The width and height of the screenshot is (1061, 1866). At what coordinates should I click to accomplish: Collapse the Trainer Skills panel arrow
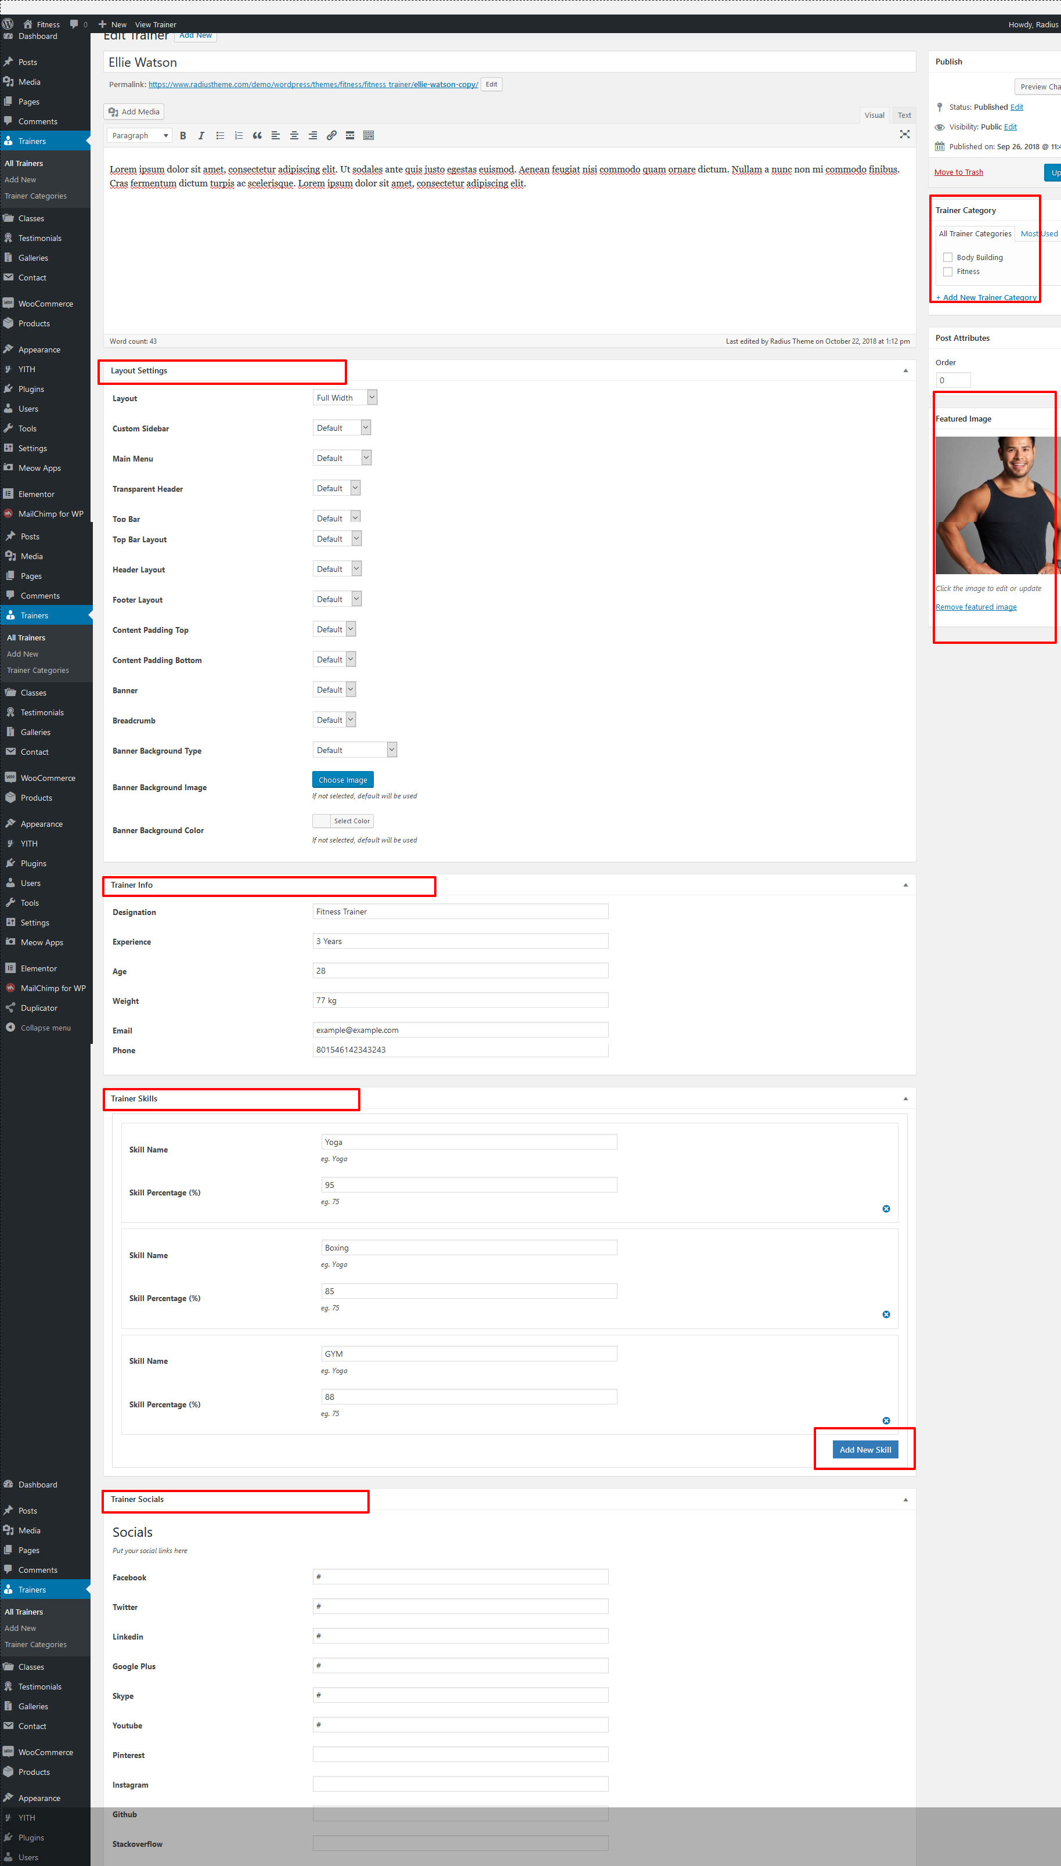click(906, 1098)
